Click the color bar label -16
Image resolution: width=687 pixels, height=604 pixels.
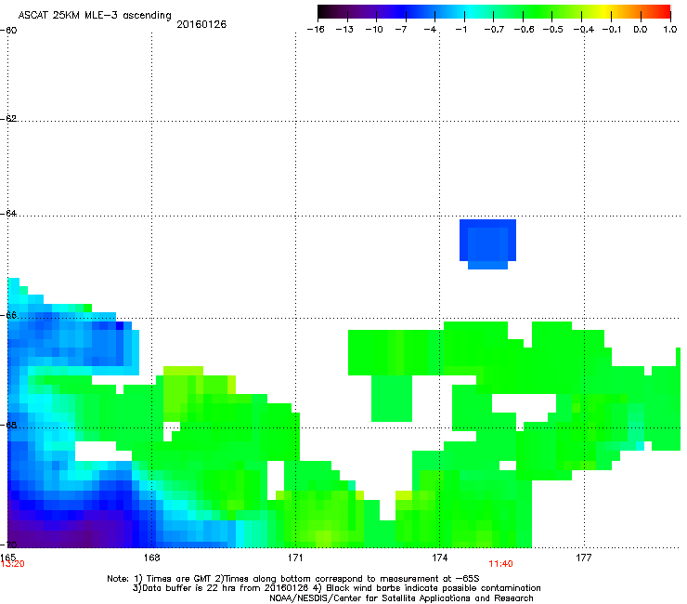coord(316,30)
